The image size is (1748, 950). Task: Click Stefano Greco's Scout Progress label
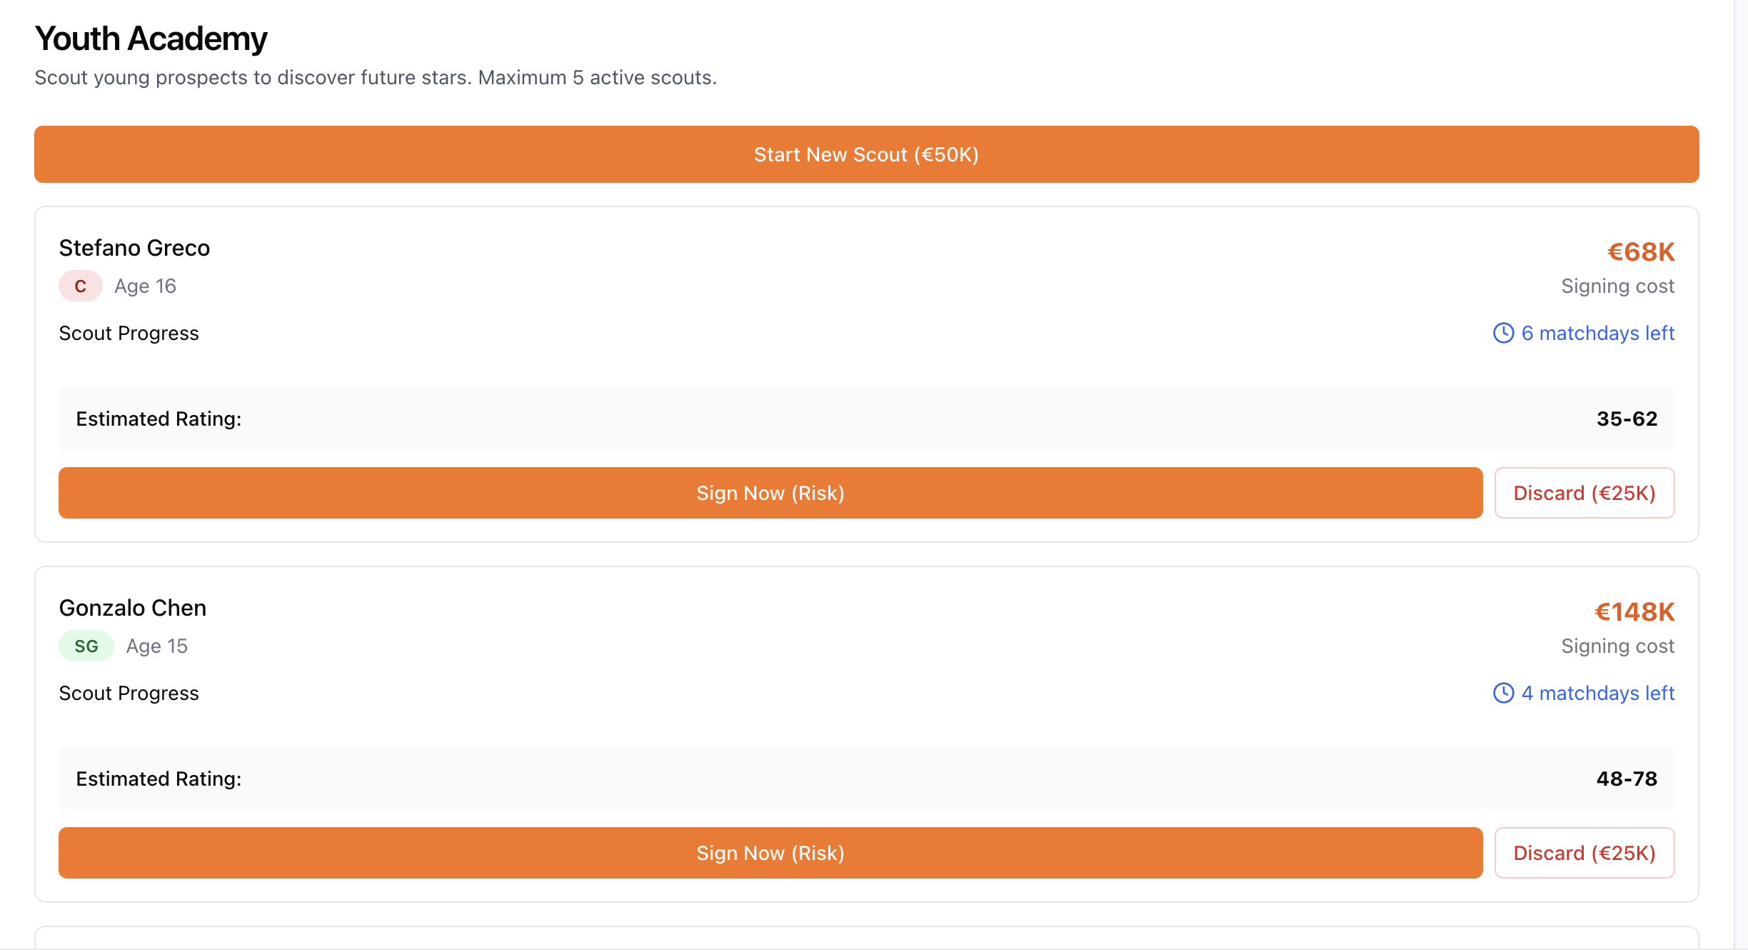129,334
